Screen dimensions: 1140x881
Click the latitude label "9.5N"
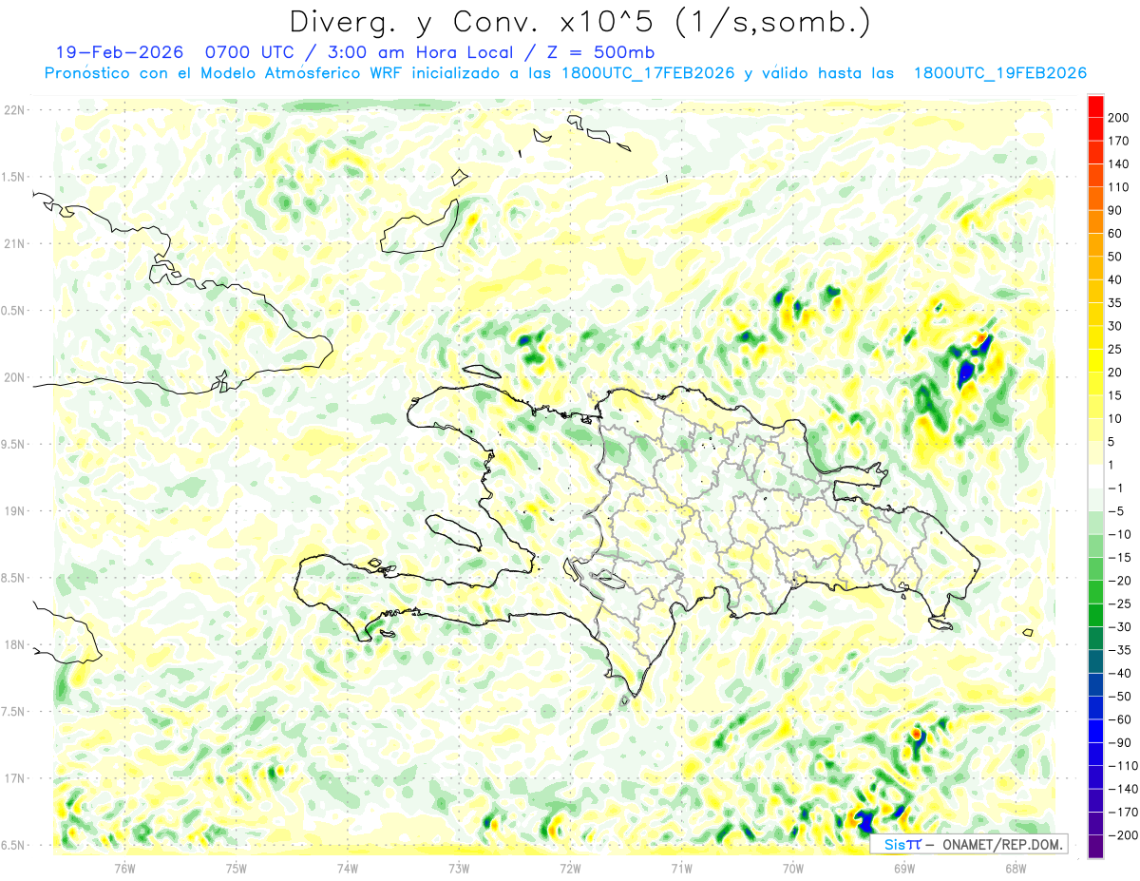point(12,444)
